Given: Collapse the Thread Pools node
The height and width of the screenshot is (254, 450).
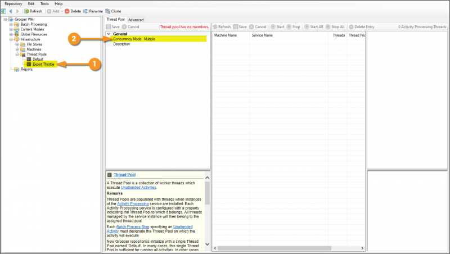Looking at the screenshot, I should coord(17,54).
